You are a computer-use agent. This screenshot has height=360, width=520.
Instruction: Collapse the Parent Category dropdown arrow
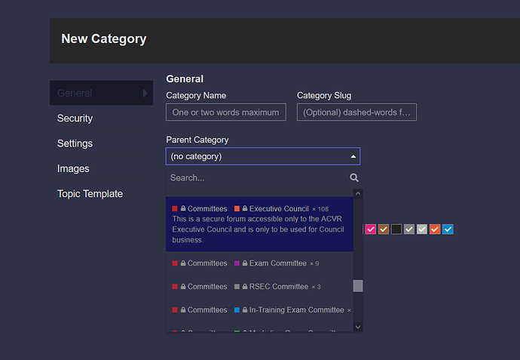[x=353, y=156]
